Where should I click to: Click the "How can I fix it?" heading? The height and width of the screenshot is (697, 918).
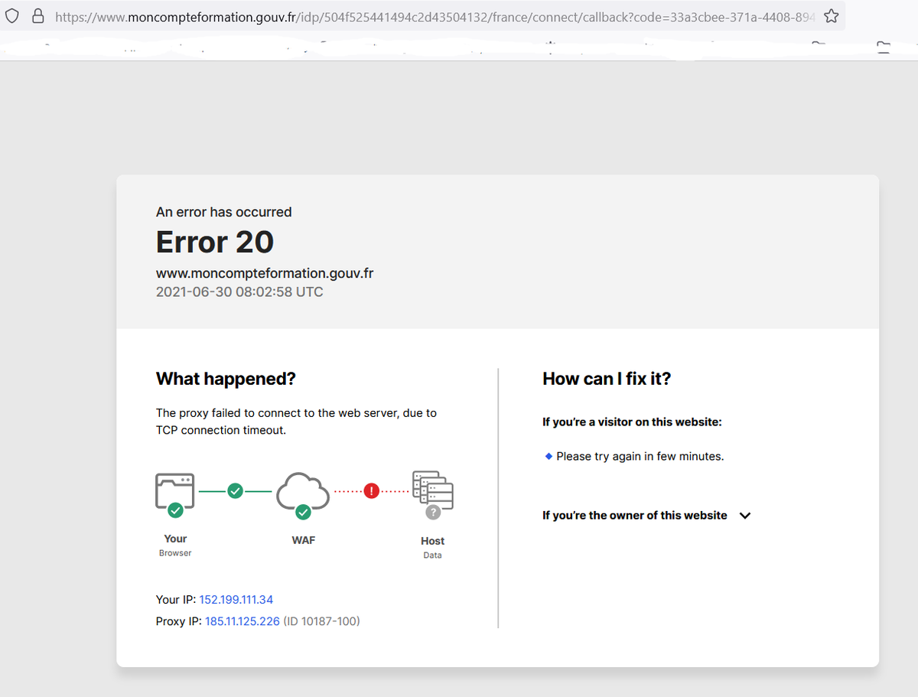pyautogui.click(x=607, y=379)
